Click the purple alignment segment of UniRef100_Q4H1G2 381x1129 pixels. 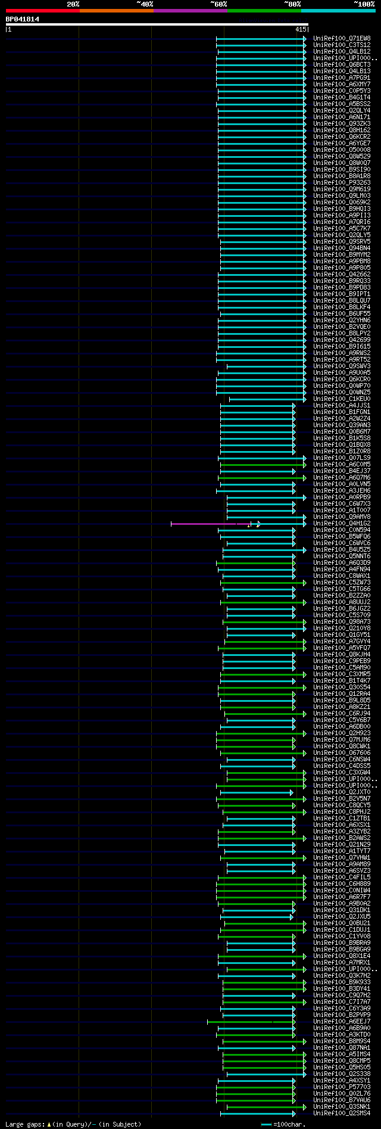point(210,524)
